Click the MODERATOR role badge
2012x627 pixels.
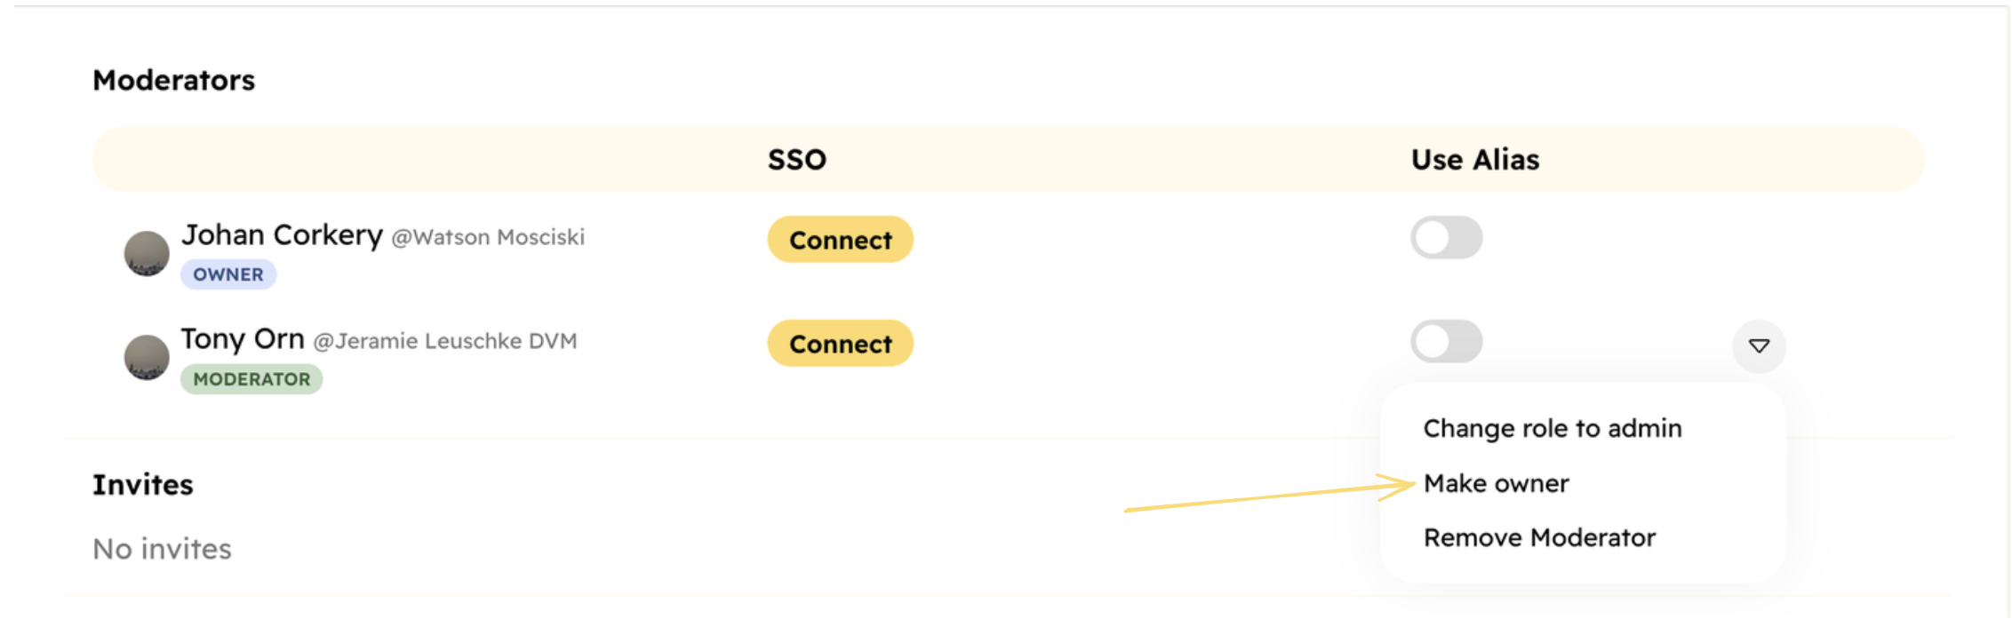(x=251, y=379)
